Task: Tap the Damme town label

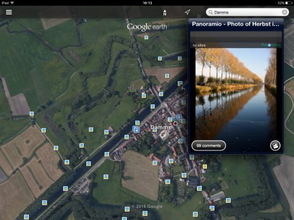Action: click(160, 127)
